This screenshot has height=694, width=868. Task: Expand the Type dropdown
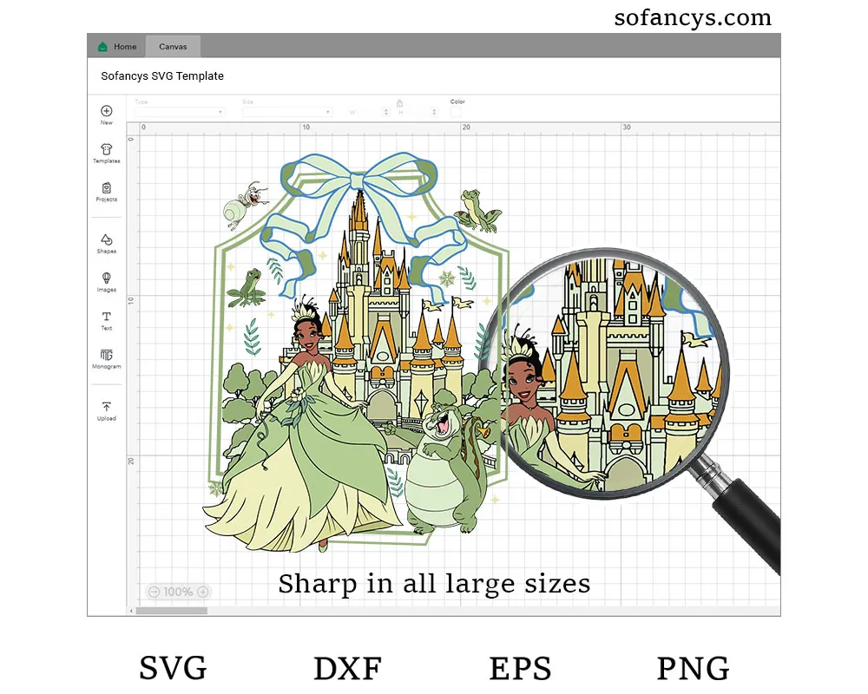point(180,112)
